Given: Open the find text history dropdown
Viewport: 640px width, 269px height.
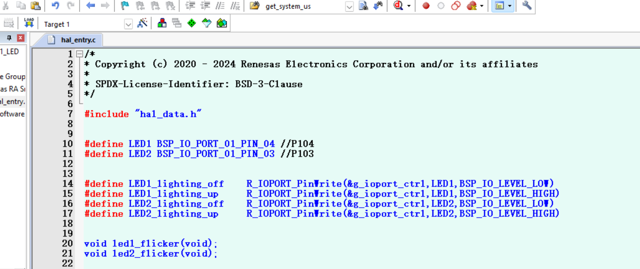Looking at the screenshot, I should pyautogui.click(x=349, y=6).
